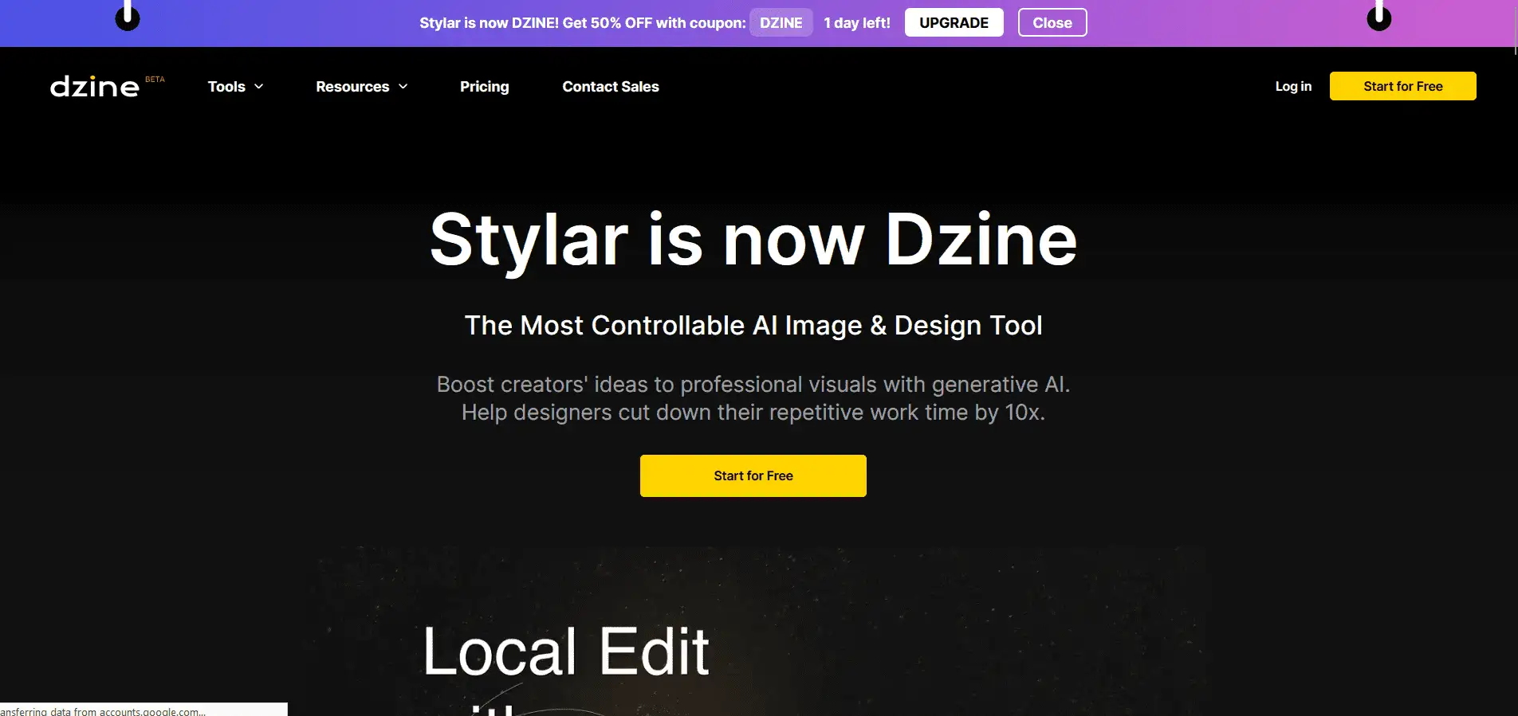Image resolution: width=1518 pixels, height=716 pixels.
Task: Expand the Tools dropdown menu
Action: click(235, 86)
